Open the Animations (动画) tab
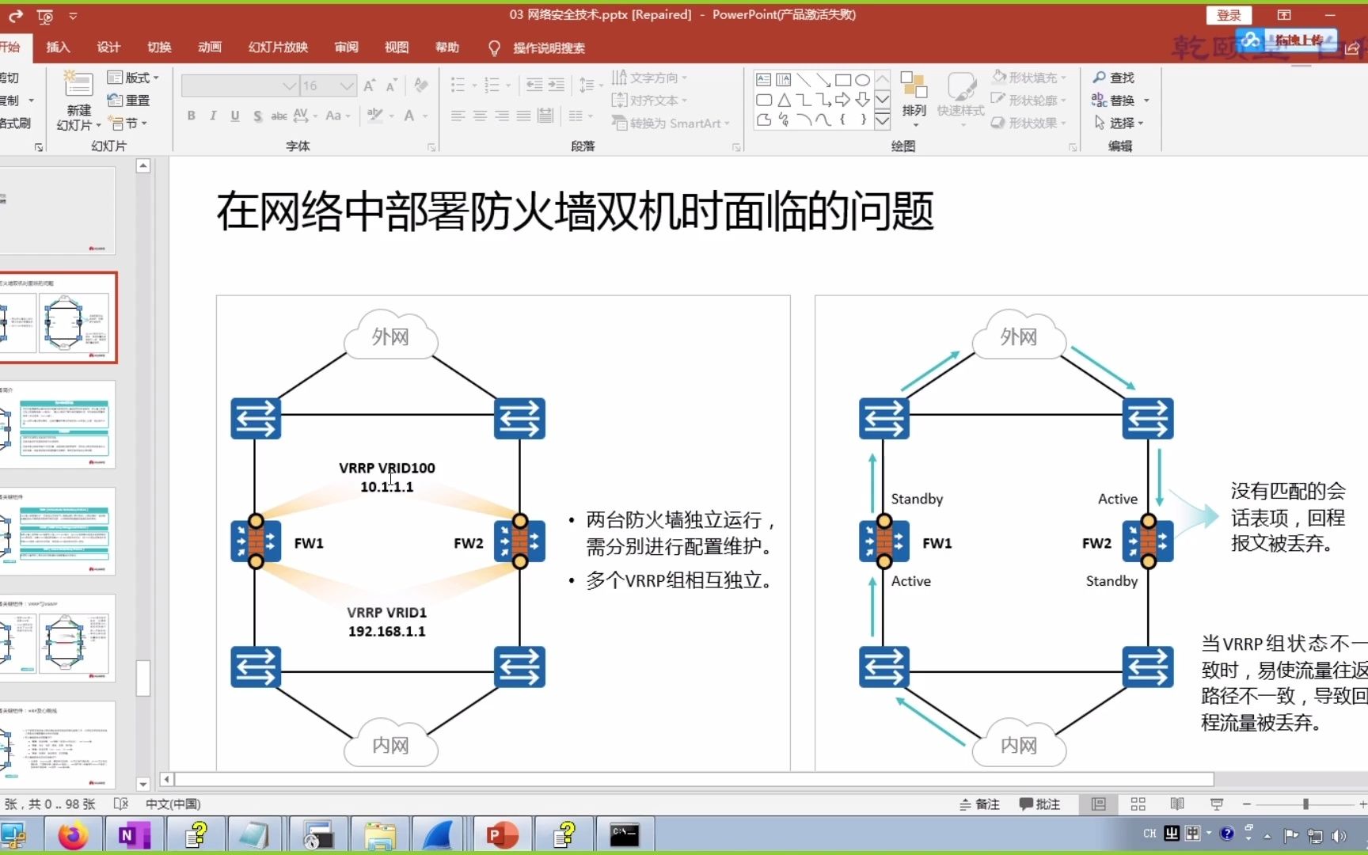This screenshot has height=855, width=1368. coord(210,47)
